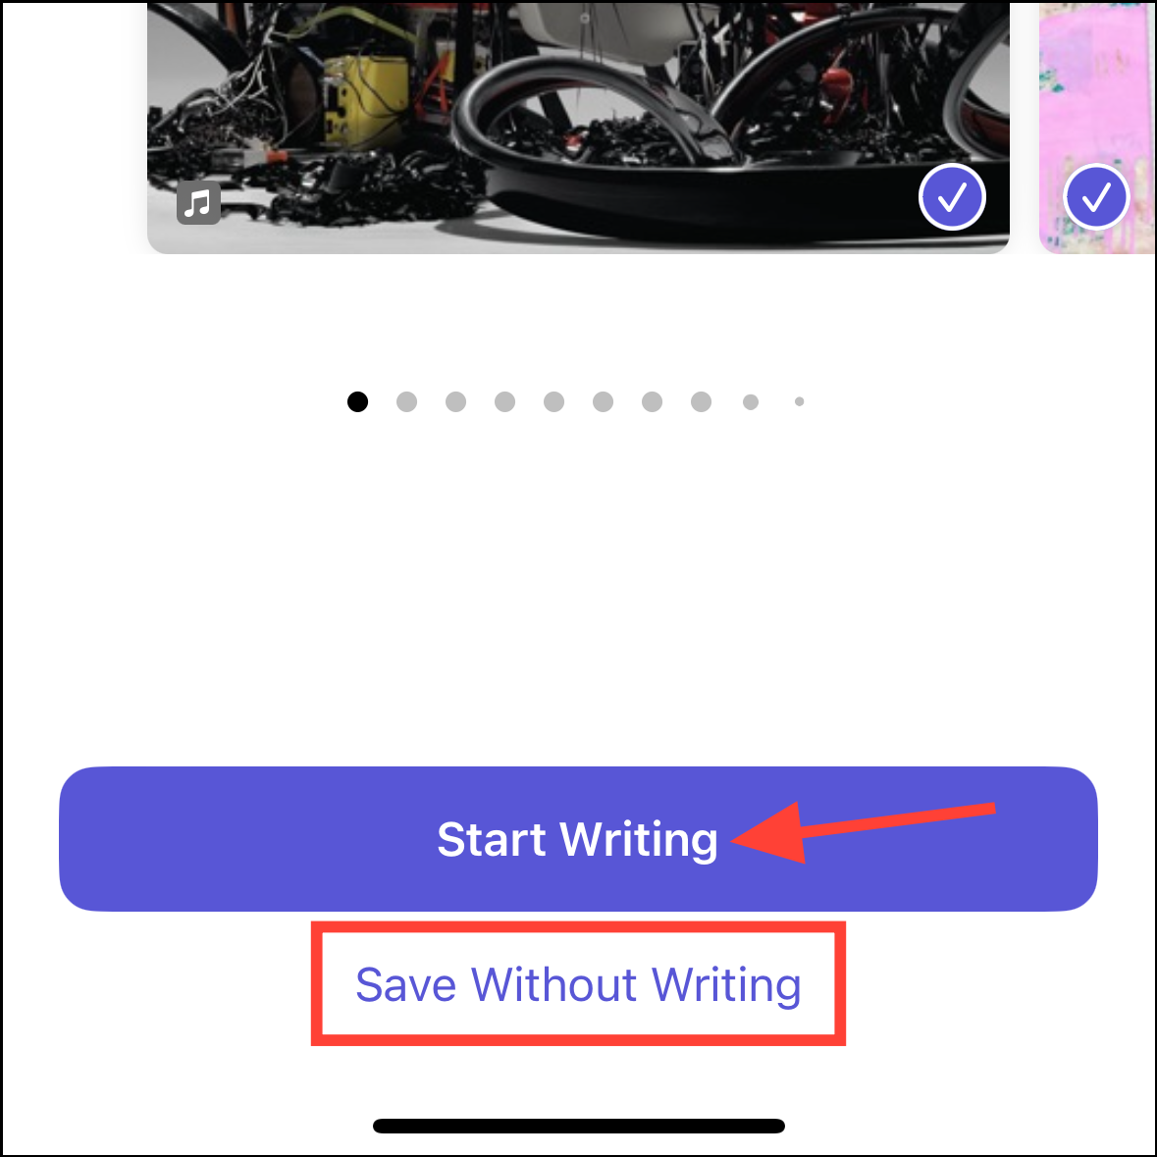This screenshot has width=1157, height=1157.
Task: Tap the sixth page indicator dot
Action: click(603, 402)
